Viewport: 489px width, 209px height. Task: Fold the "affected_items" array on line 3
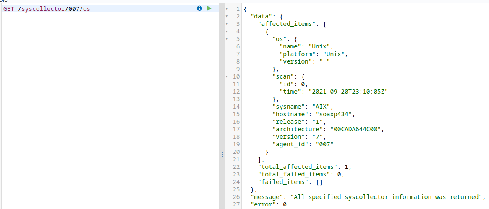227,24
